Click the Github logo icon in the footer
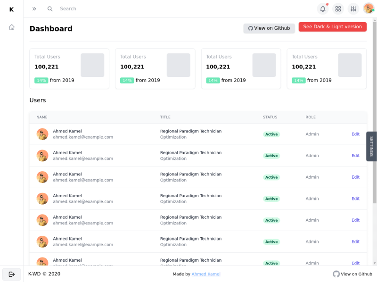This screenshot has height=282, width=377. pyautogui.click(x=336, y=274)
